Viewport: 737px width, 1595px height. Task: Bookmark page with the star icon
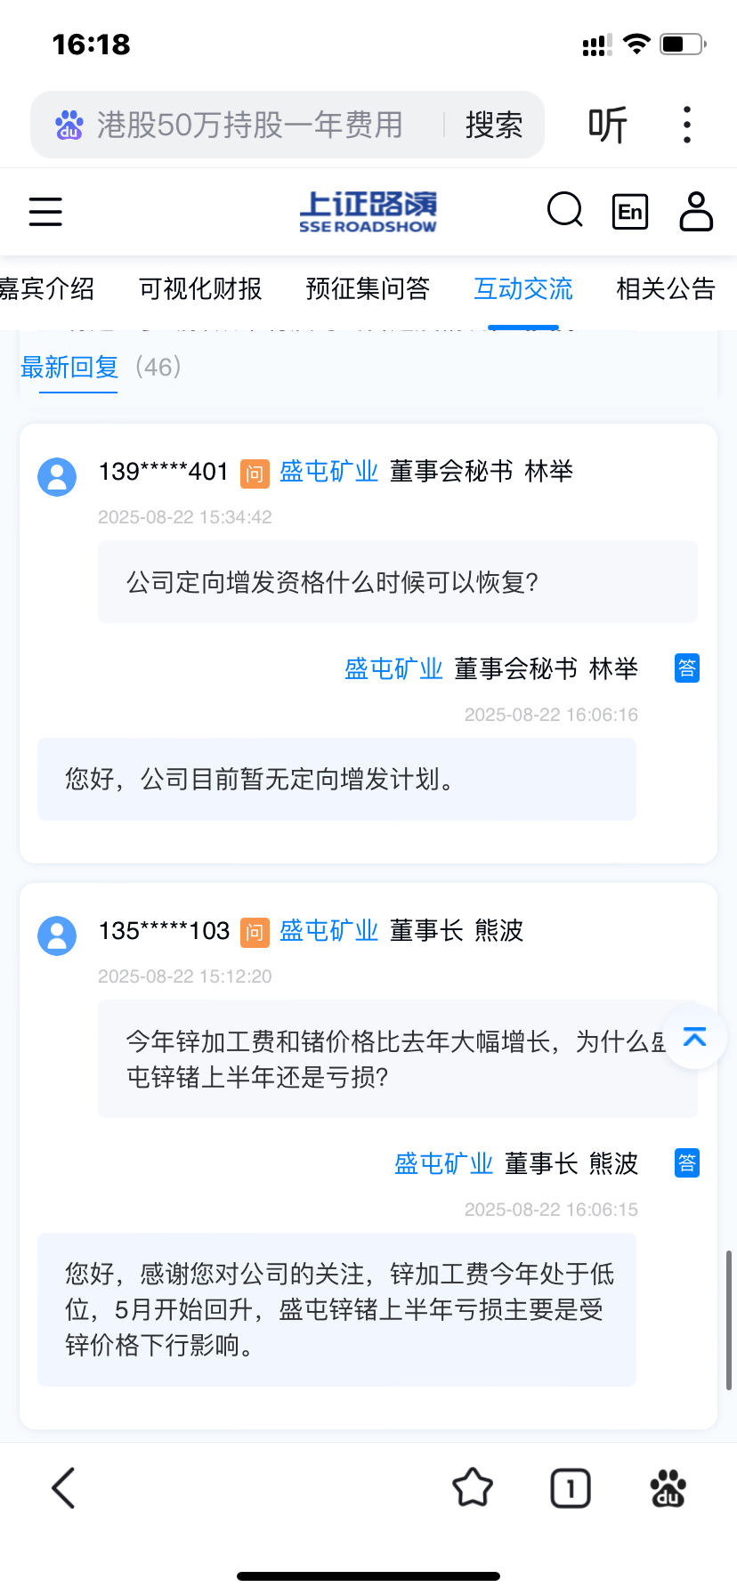[473, 1487]
